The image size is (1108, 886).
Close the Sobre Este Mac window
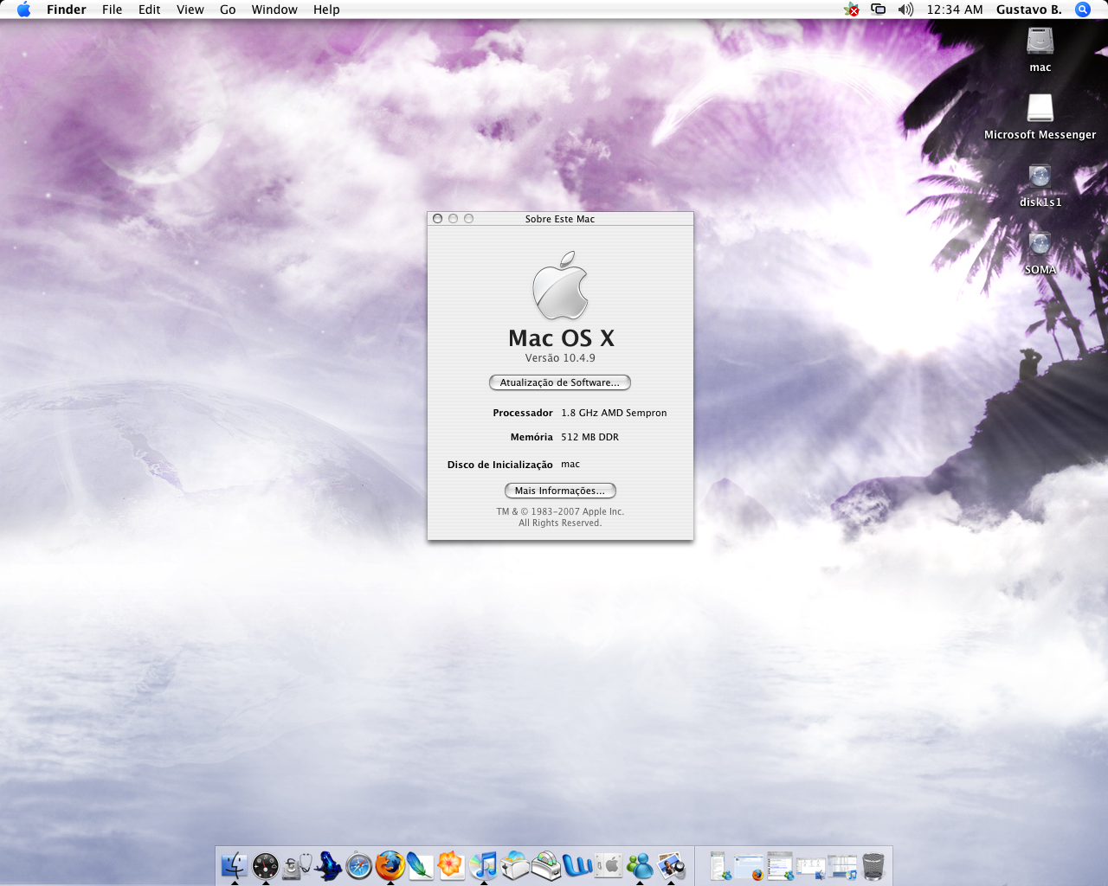[437, 219]
